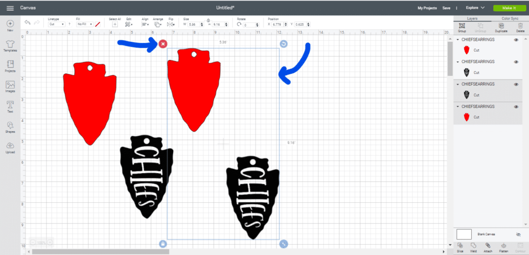Viewport: 529px width, 255px height.
Task: Click the red X delete handle on selection
Action: tap(163, 44)
